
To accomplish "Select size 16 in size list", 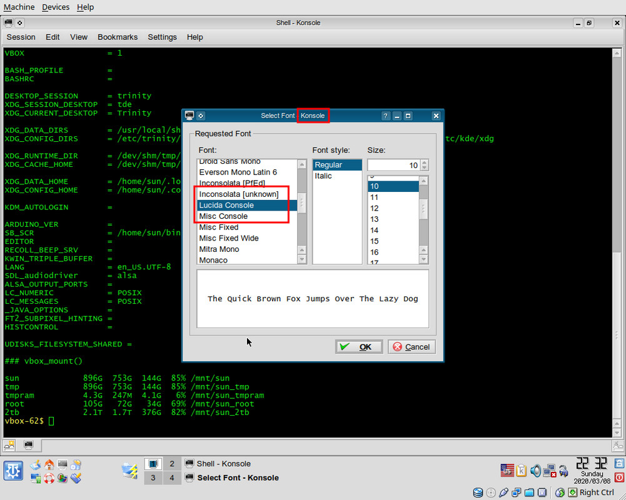I will 393,252.
